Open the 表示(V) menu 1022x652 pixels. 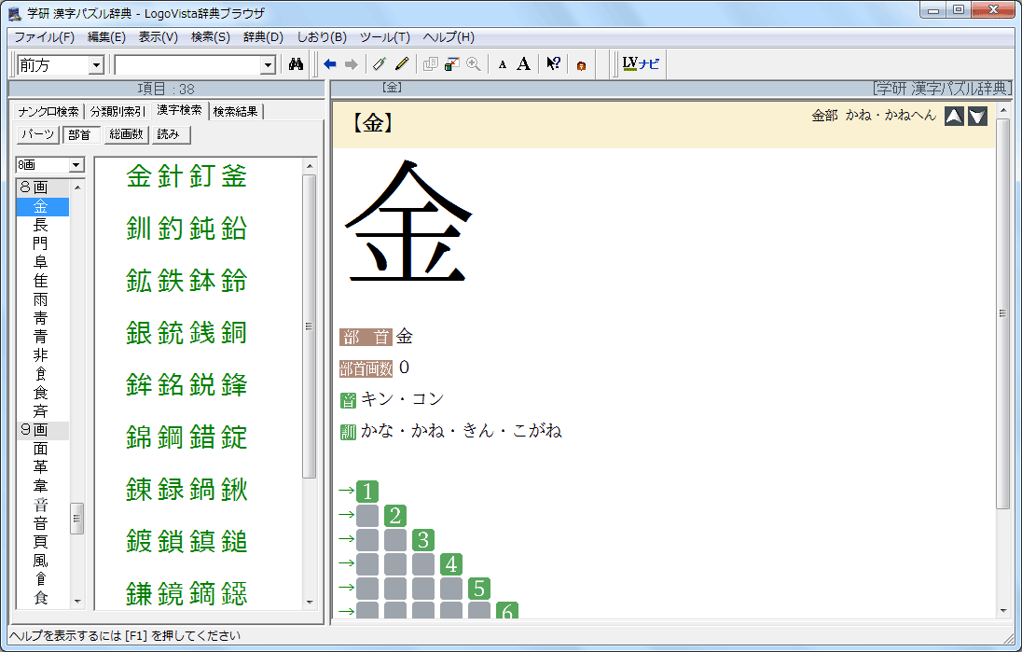click(158, 37)
